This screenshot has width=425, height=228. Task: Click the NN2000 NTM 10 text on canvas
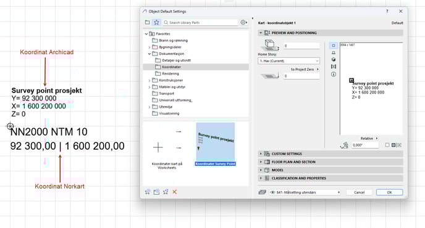pos(49,132)
